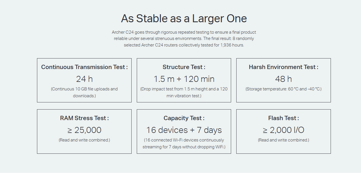Viewport: 361px width, 178px height.
Task: Click the RAM test read and write note
Action: pyautogui.click(x=84, y=140)
